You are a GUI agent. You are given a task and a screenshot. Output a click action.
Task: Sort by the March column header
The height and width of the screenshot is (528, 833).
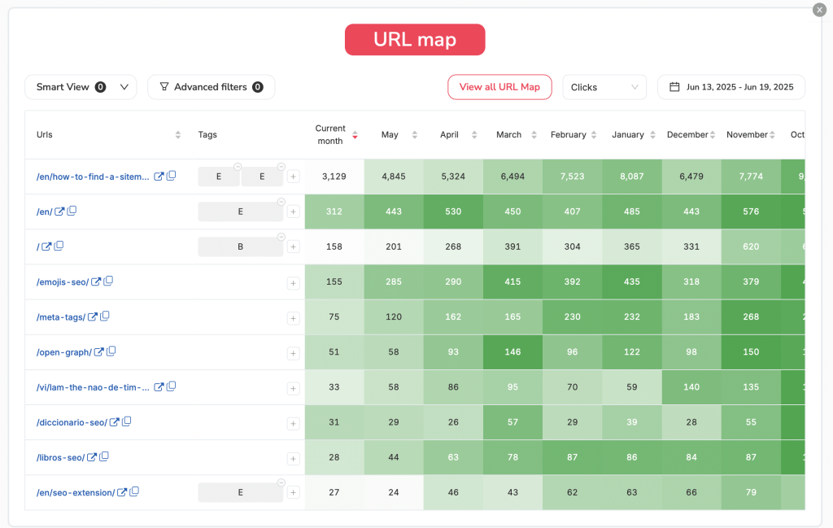[x=534, y=135]
